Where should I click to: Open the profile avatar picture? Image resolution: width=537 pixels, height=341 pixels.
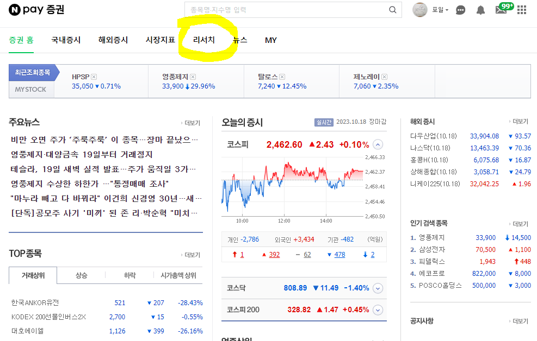tap(420, 10)
